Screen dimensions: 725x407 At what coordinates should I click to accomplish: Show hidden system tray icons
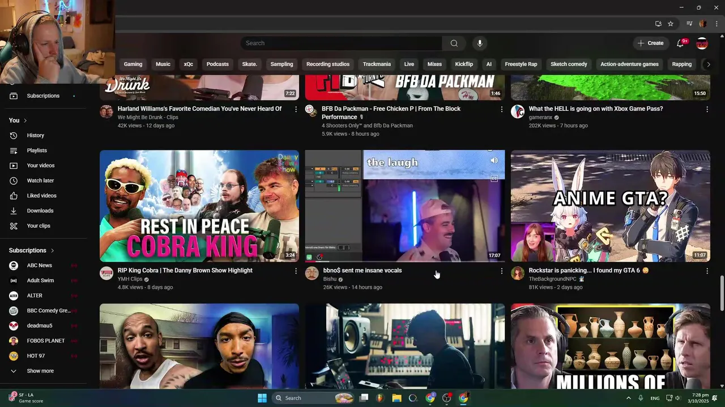coord(628,398)
